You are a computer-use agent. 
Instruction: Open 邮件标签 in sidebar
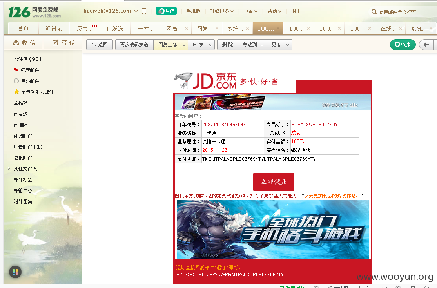pos(23,179)
